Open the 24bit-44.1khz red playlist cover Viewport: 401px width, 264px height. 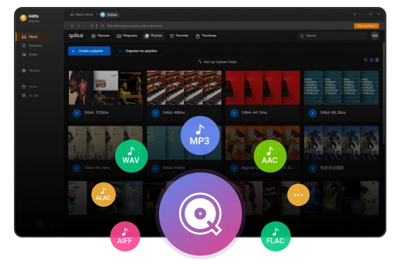[x=263, y=87]
